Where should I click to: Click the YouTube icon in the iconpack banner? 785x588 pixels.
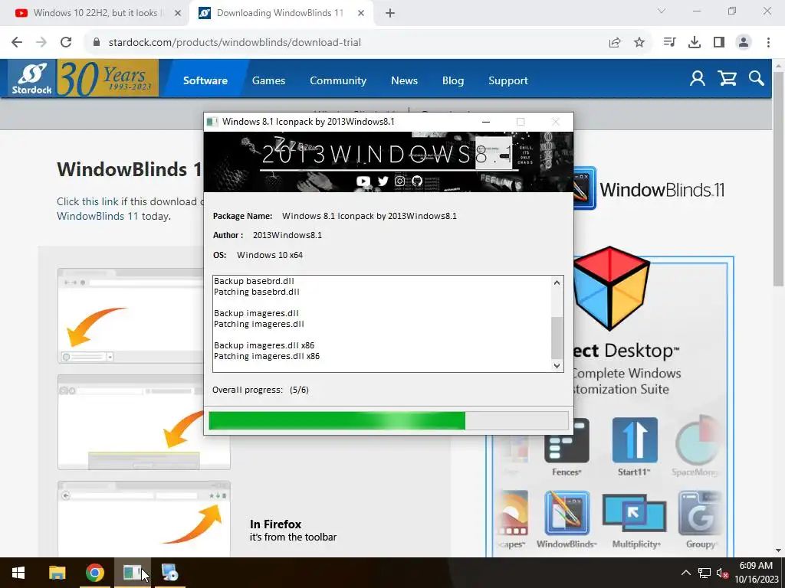(x=363, y=181)
